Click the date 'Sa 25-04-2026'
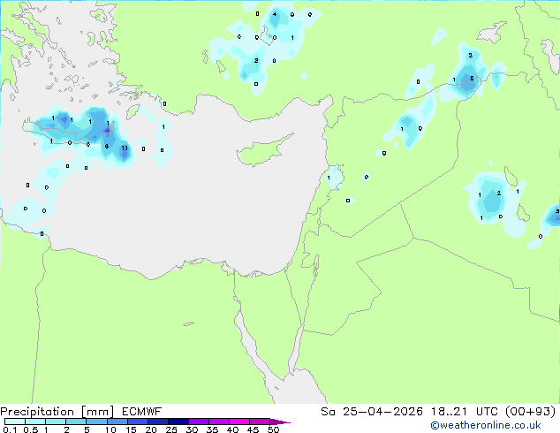 coord(372,412)
